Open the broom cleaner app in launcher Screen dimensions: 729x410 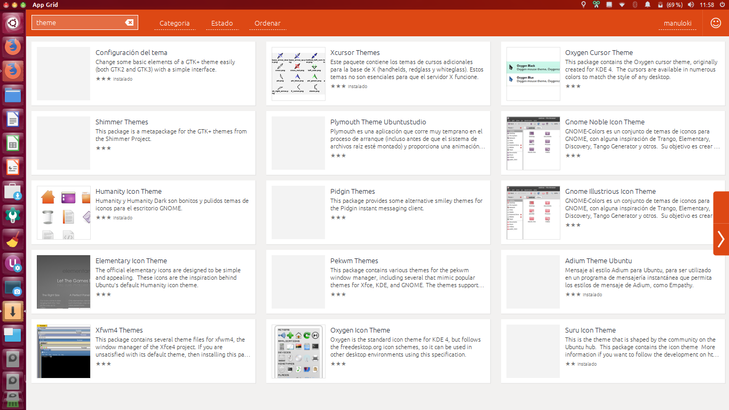tap(13, 240)
